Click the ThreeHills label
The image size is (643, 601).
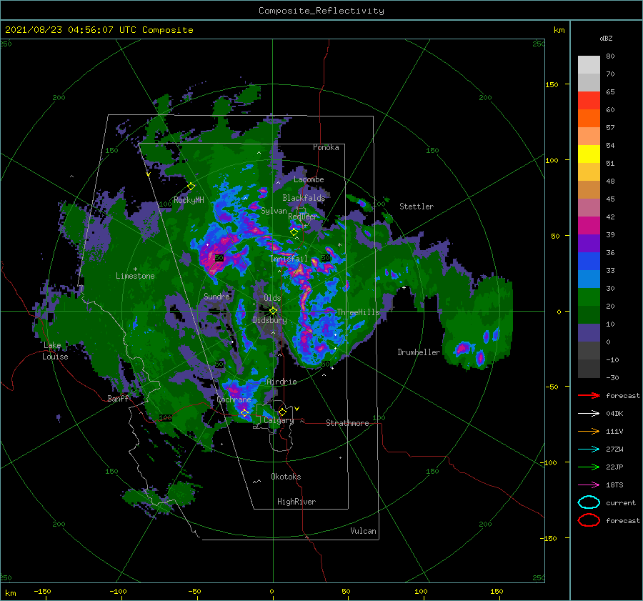(x=358, y=312)
